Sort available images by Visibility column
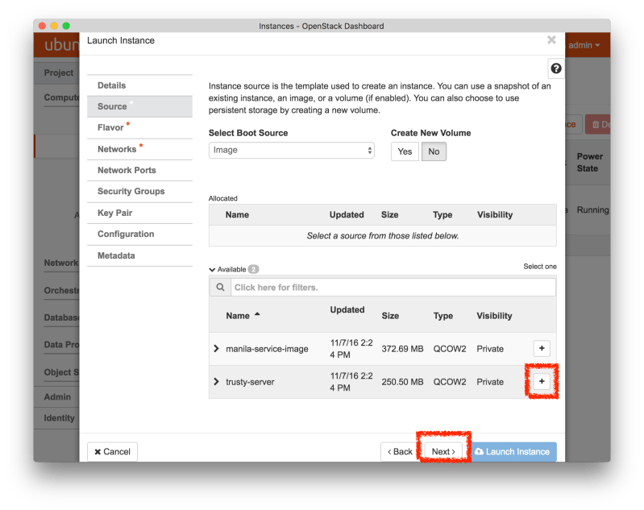Viewport: 644px width, 510px height. (494, 316)
